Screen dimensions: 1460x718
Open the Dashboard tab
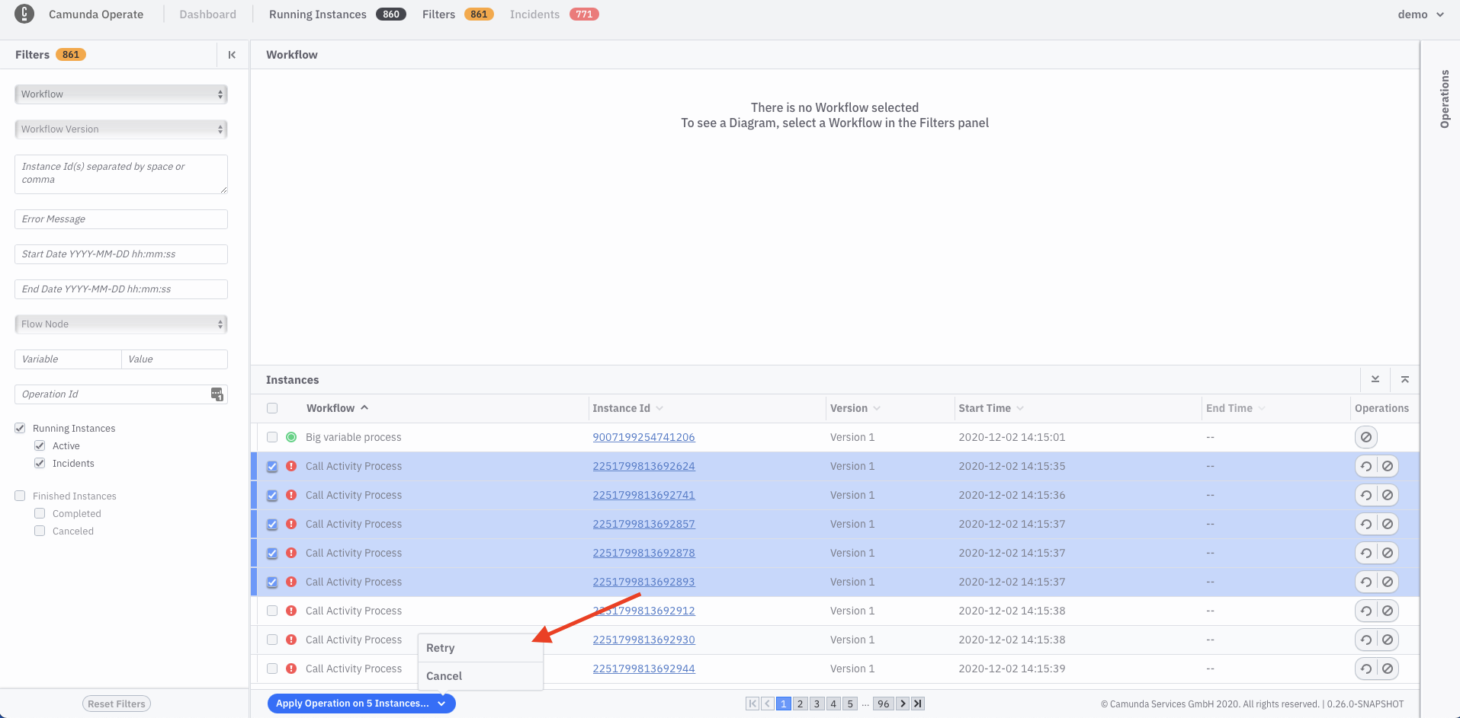coord(207,14)
